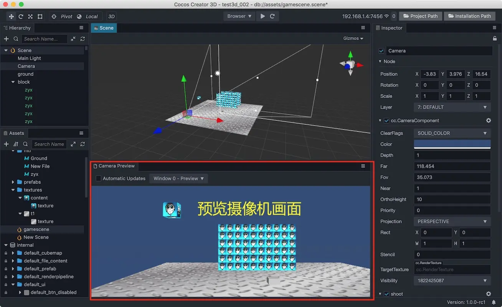
Task: Uncheck the Camera node active checkbox
Action: pyautogui.click(x=381, y=51)
